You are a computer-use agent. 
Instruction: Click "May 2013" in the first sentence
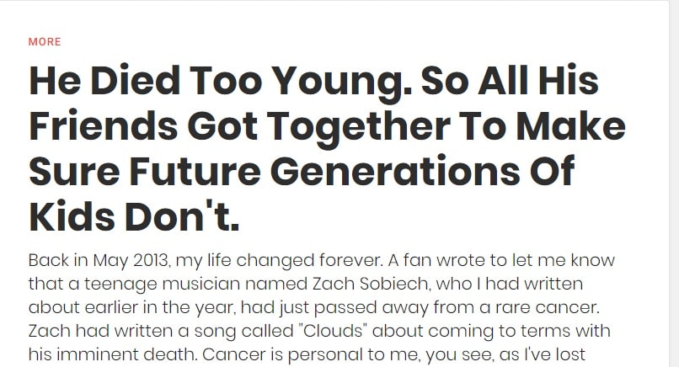tap(131, 261)
